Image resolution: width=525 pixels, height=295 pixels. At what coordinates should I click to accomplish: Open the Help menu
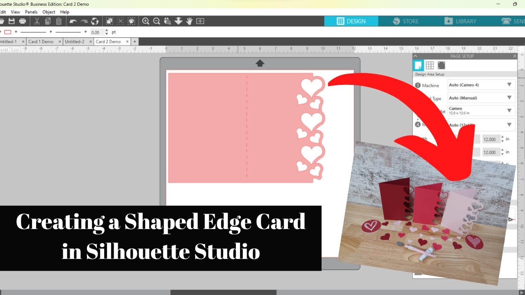click(65, 12)
